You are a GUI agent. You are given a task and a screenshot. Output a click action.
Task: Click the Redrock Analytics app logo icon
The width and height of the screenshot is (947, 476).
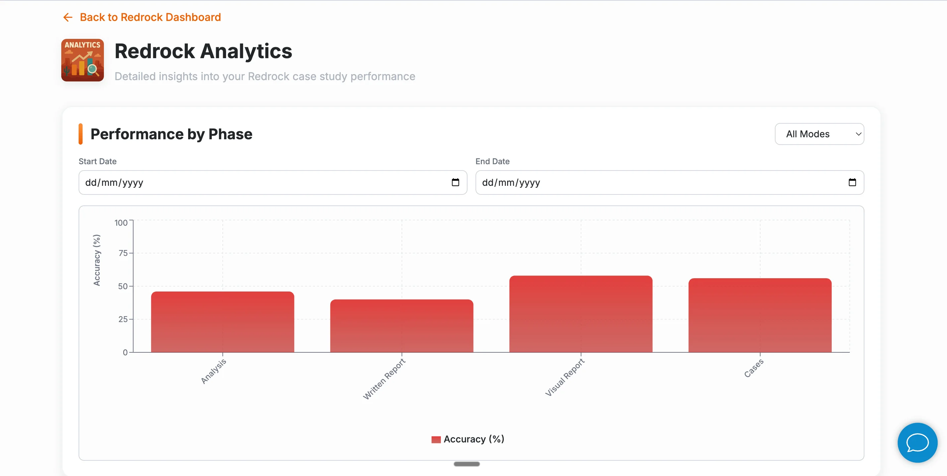tap(82, 60)
